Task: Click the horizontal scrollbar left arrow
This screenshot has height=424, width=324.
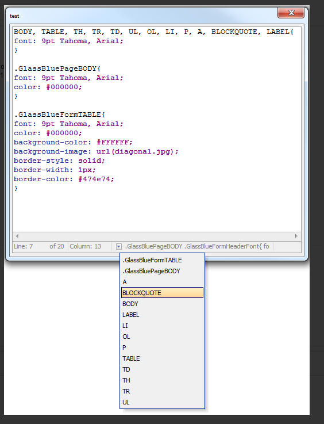Action: pos(17,236)
